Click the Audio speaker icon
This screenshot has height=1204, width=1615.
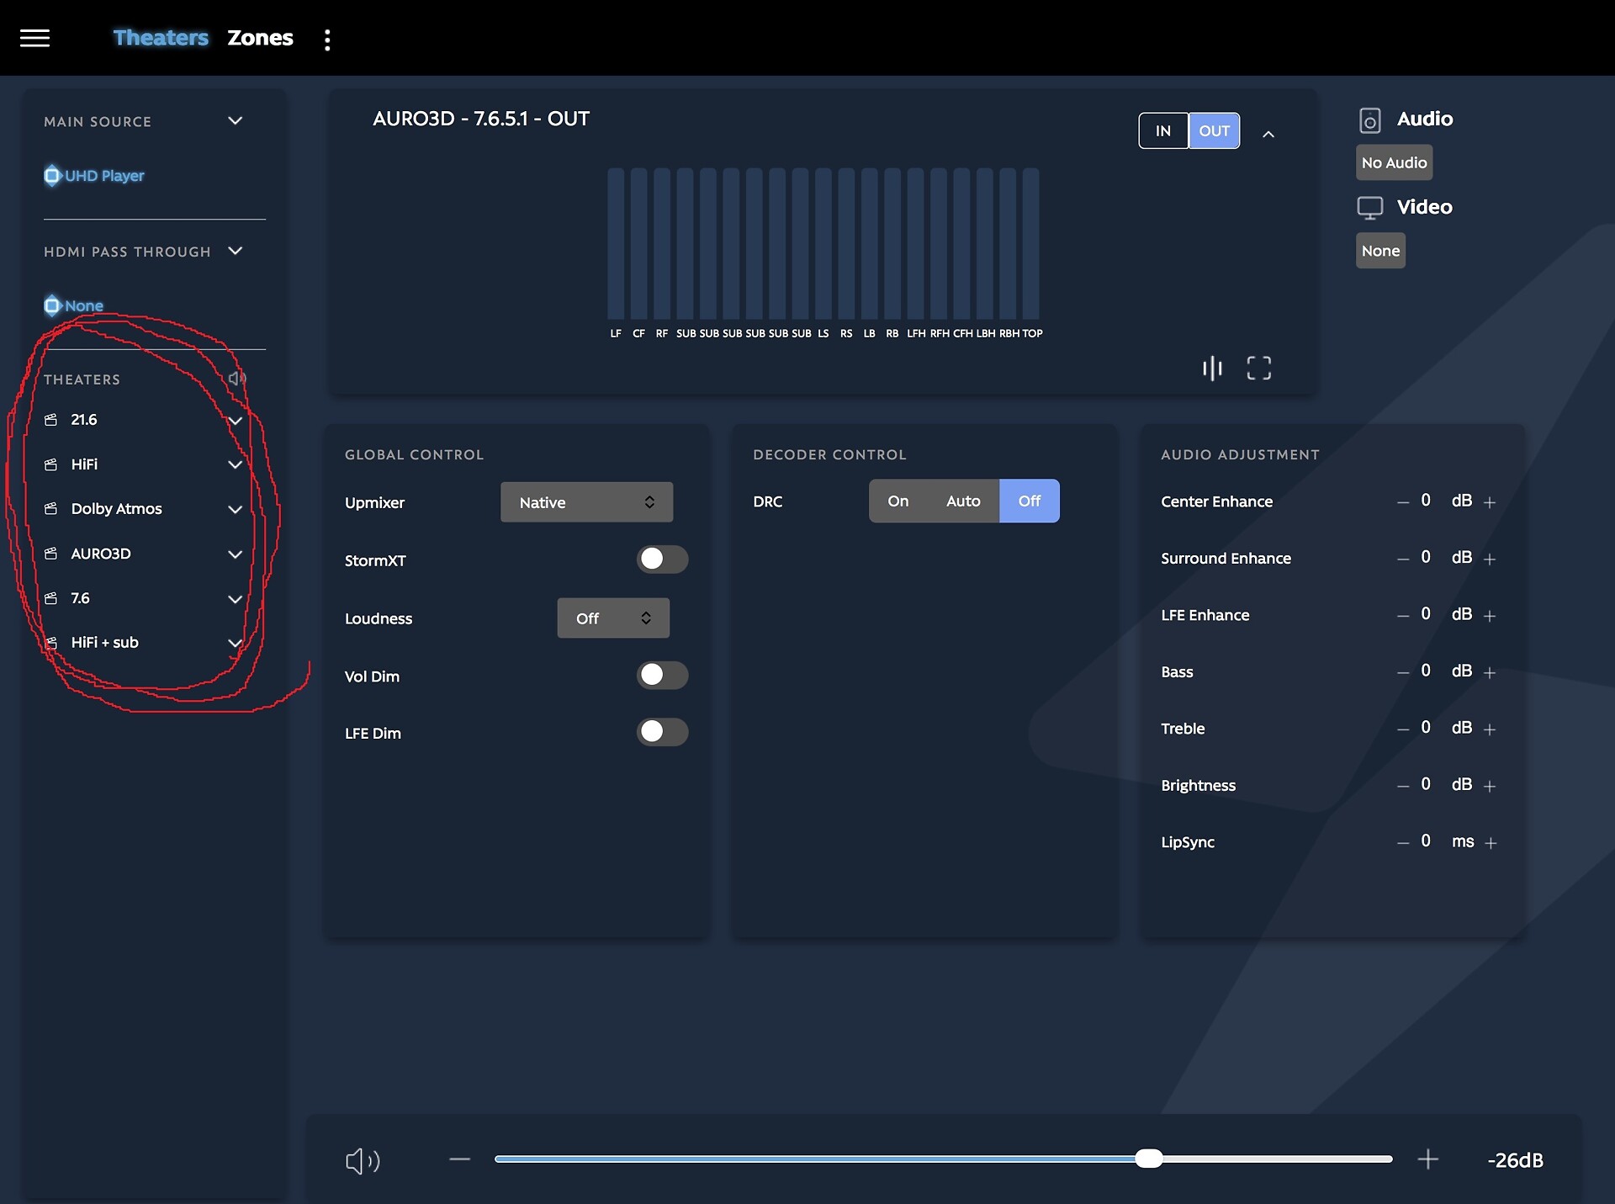pos(1369,120)
